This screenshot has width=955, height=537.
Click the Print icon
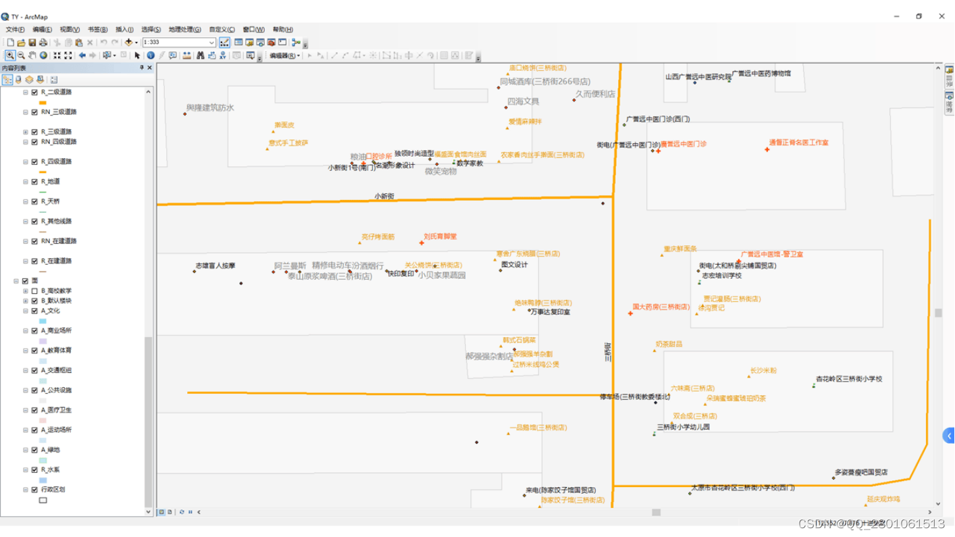43,43
